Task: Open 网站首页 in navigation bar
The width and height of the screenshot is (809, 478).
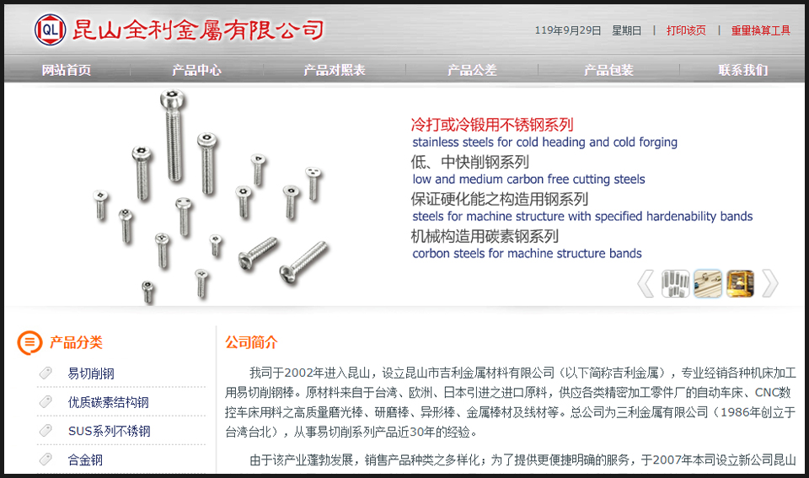Action: point(67,70)
